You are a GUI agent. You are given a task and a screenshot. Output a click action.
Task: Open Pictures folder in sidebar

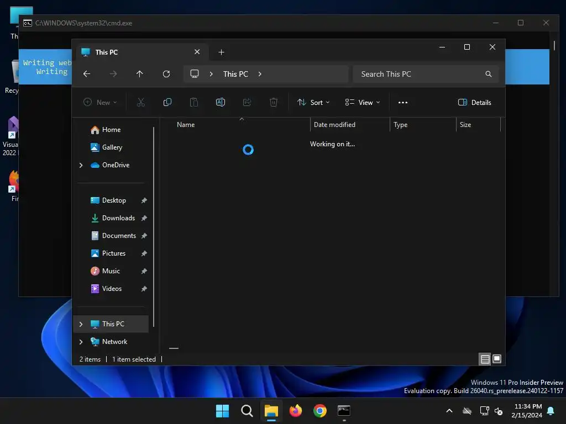coord(114,253)
